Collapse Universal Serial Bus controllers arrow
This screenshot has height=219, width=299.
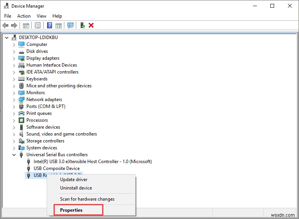[14, 155]
